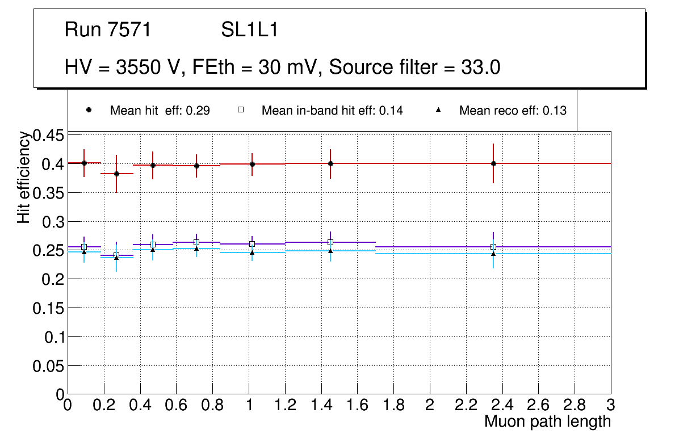Click the filled circle legend marker
The image size is (679, 438).
[89, 110]
